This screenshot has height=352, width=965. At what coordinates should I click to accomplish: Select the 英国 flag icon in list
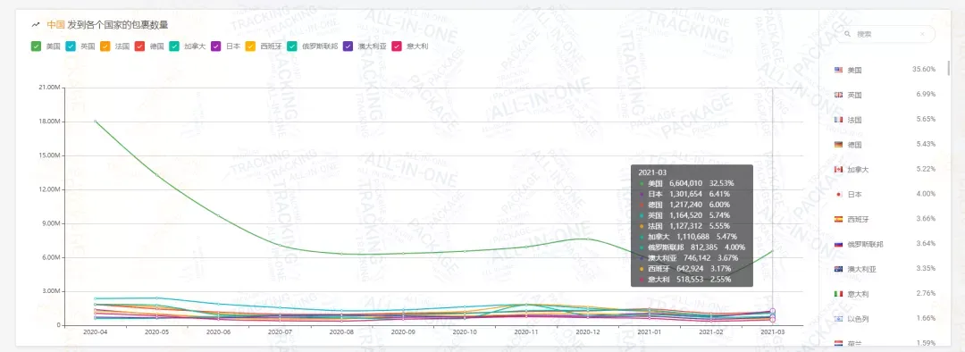(838, 95)
